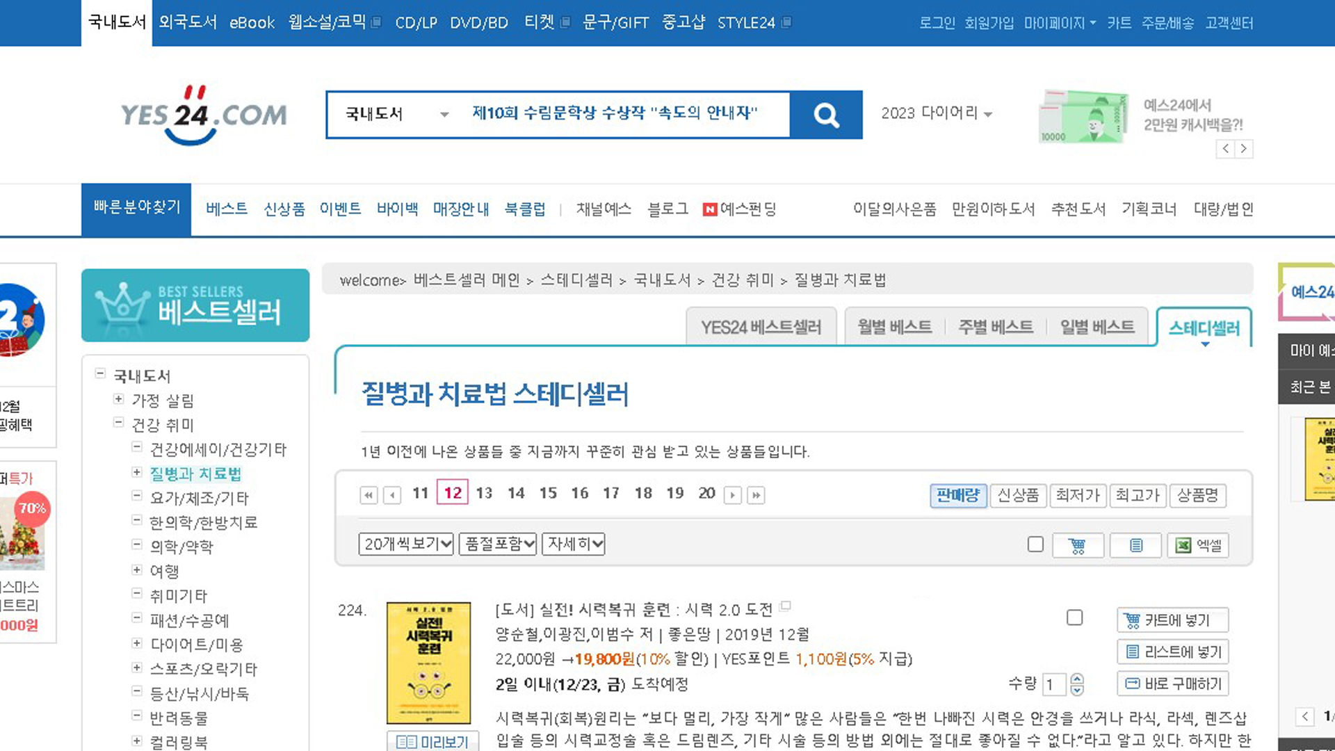Click the YES24.COM logo
Image resolution: width=1335 pixels, height=751 pixels.
[x=203, y=115]
